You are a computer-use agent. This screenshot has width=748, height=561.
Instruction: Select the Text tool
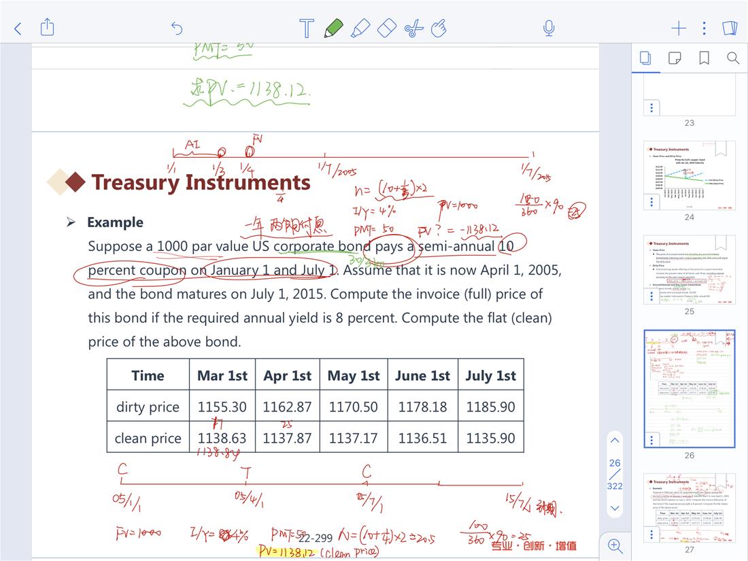(307, 28)
